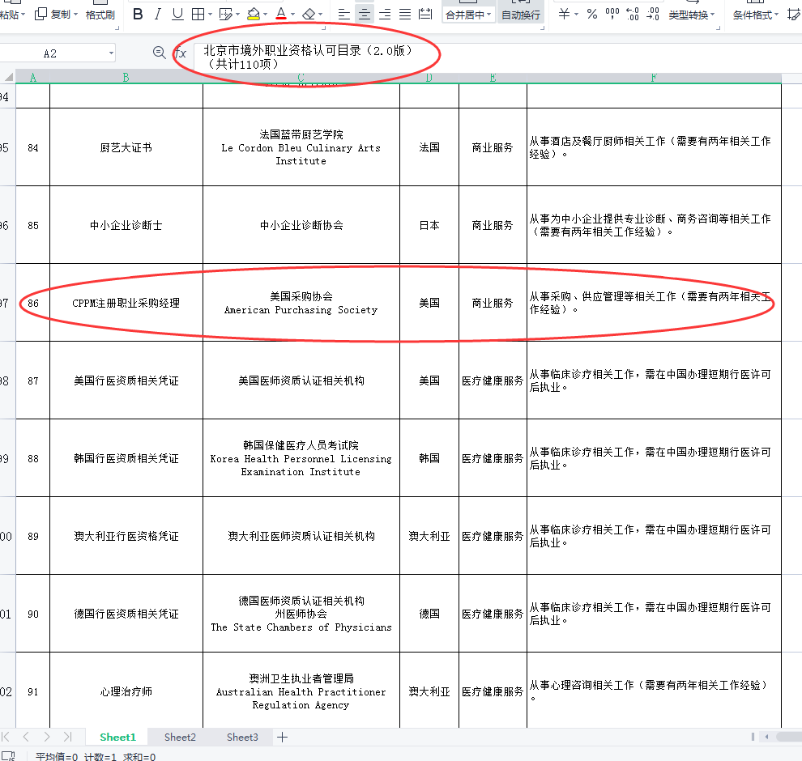Screen dimensions: 802x761
Task: Switch to the Sheet2 tab
Action: [180, 737]
